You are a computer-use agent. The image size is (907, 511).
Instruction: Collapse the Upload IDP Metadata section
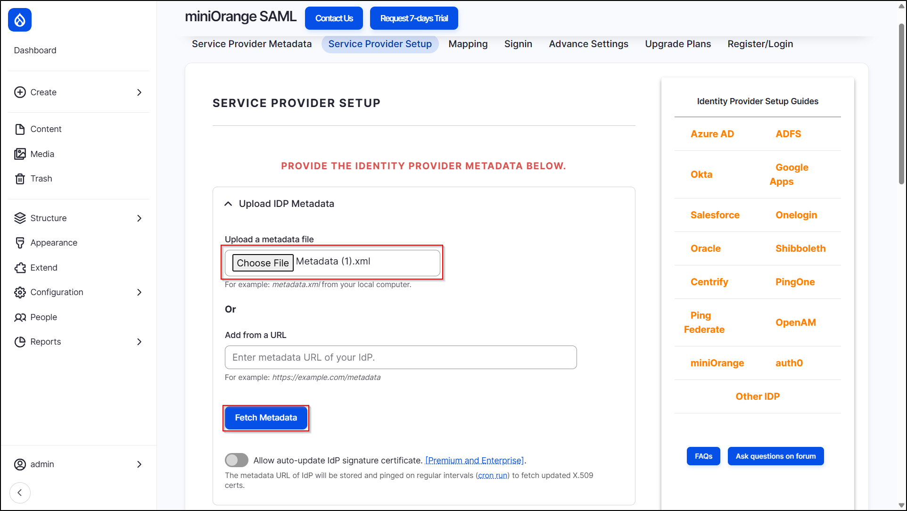tap(228, 203)
